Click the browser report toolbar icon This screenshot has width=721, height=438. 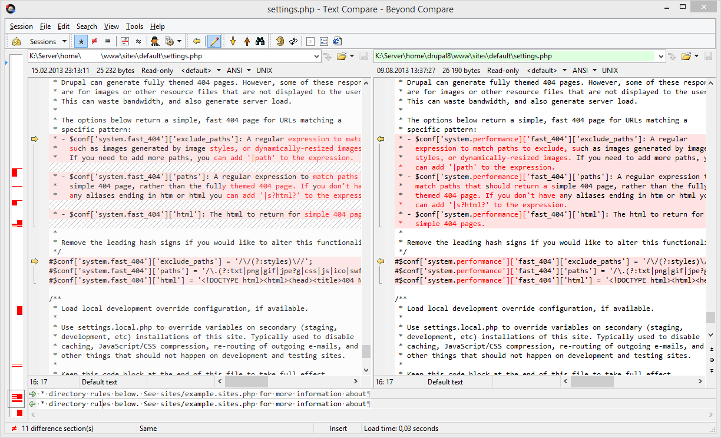pyautogui.click(x=337, y=41)
